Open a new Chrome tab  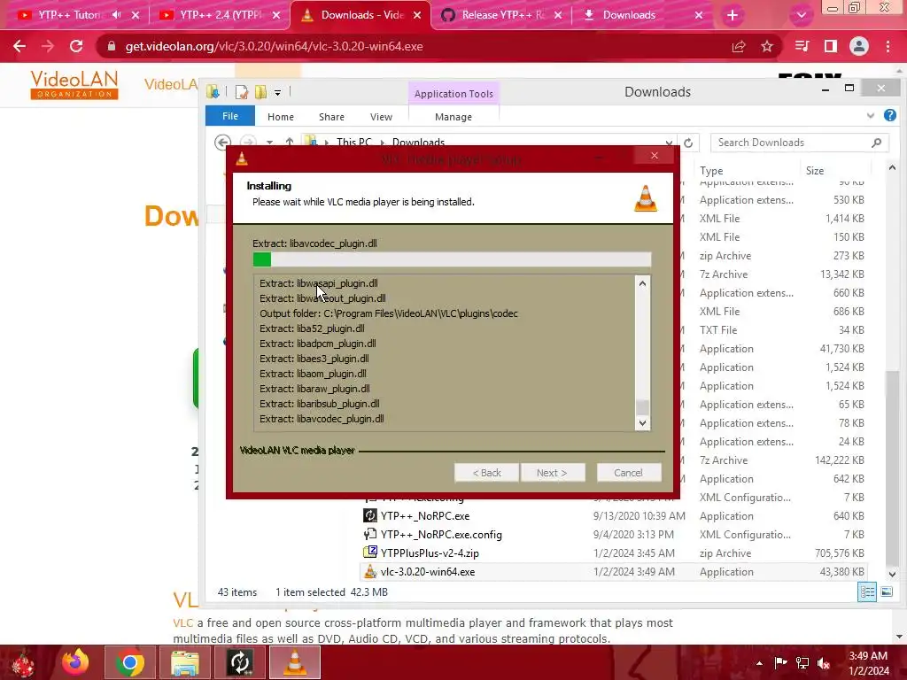[x=733, y=15]
